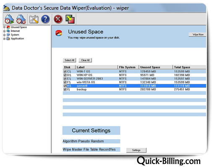Uncheck the I:\ drive checkbox
Viewport: 212px width, 167px height.
pos(65,89)
